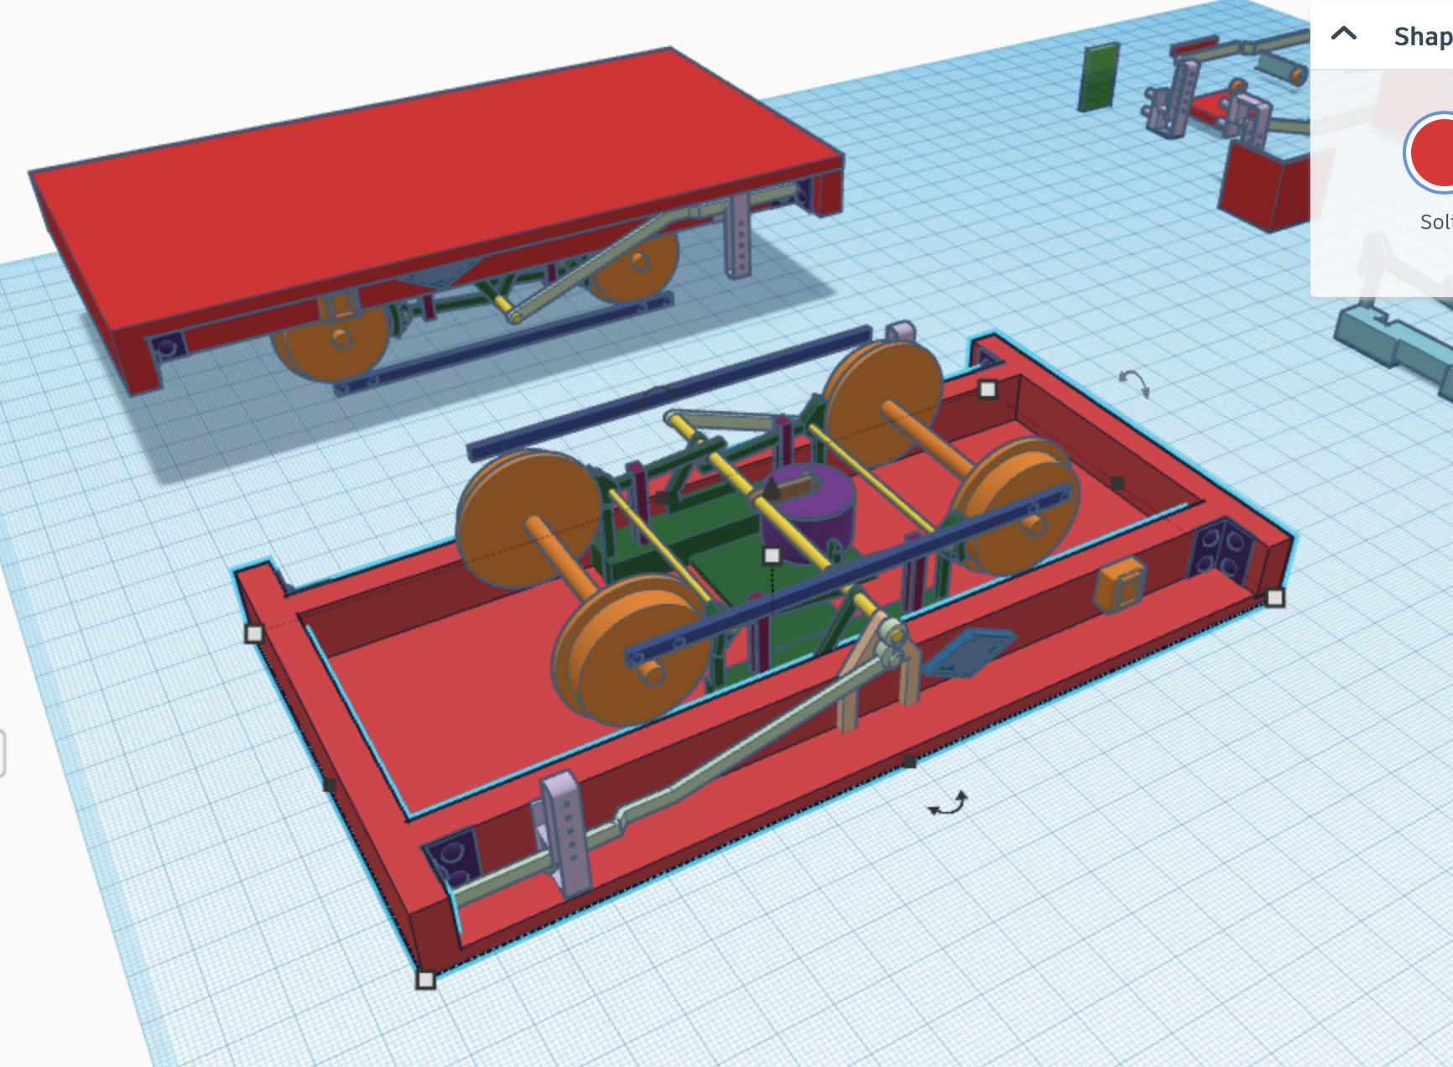1453x1067 pixels.
Task: Click the Solid label under the swatch
Action: tap(1436, 221)
